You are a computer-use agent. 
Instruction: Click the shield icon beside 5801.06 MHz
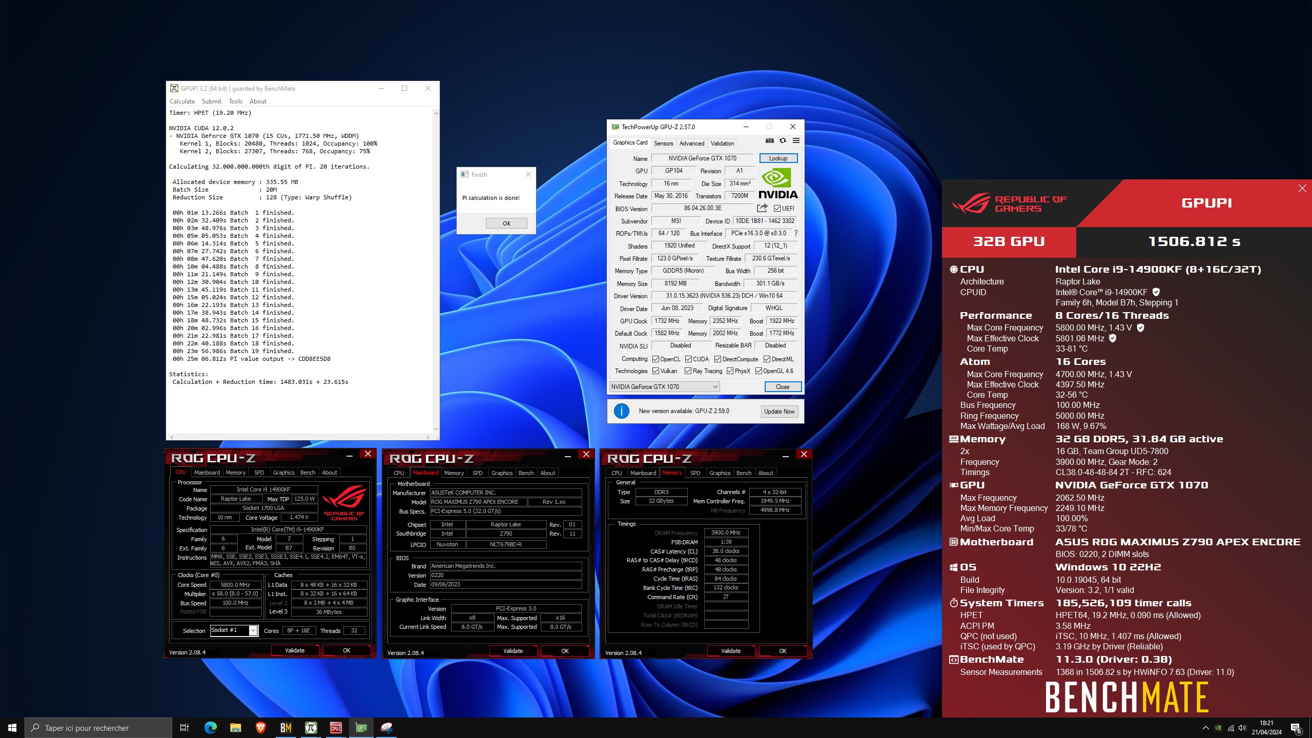click(x=1113, y=338)
